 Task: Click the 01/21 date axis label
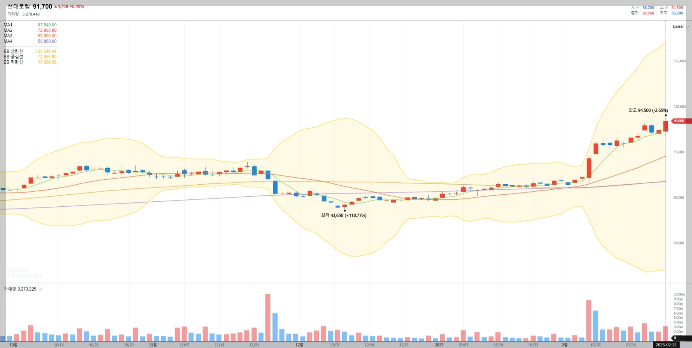click(x=533, y=345)
